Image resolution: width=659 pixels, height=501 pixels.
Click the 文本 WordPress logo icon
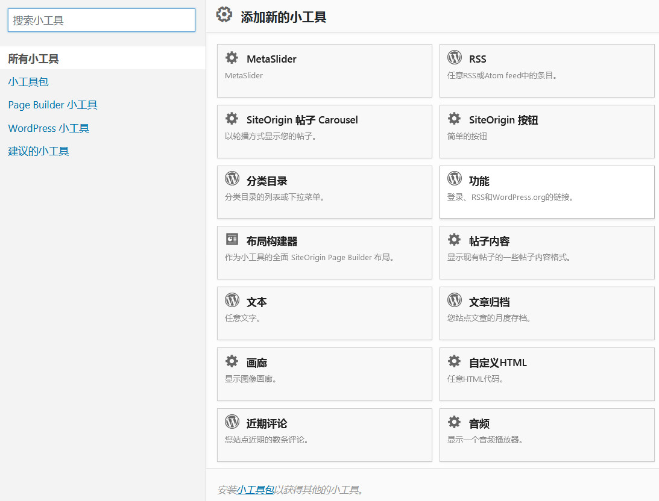[232, 300]
